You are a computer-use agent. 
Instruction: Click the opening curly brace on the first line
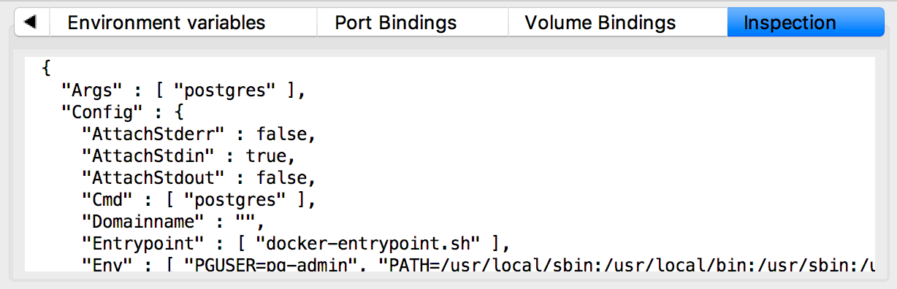click(x=47, y=71)
